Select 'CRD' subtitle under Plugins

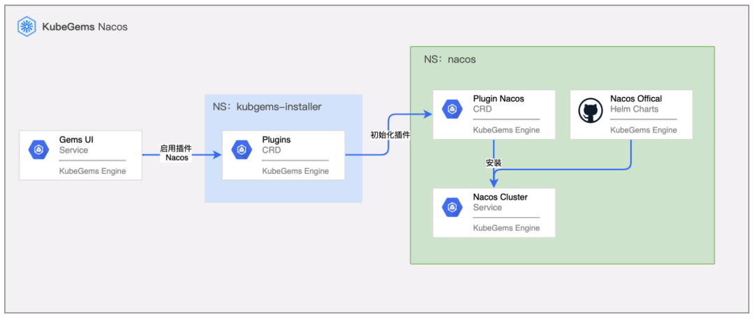271,151
